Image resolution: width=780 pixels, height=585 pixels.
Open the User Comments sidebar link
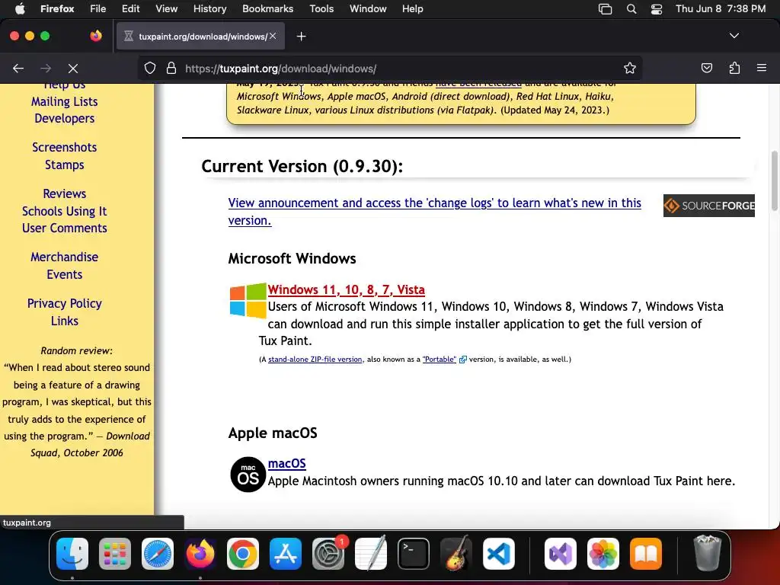click(64, 228)
